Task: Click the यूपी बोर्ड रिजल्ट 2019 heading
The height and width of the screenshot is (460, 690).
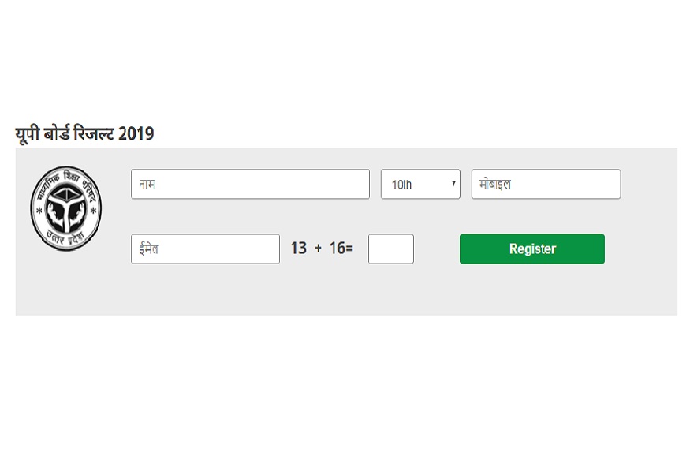Action: pyautogui.click(x=84, y=133)
